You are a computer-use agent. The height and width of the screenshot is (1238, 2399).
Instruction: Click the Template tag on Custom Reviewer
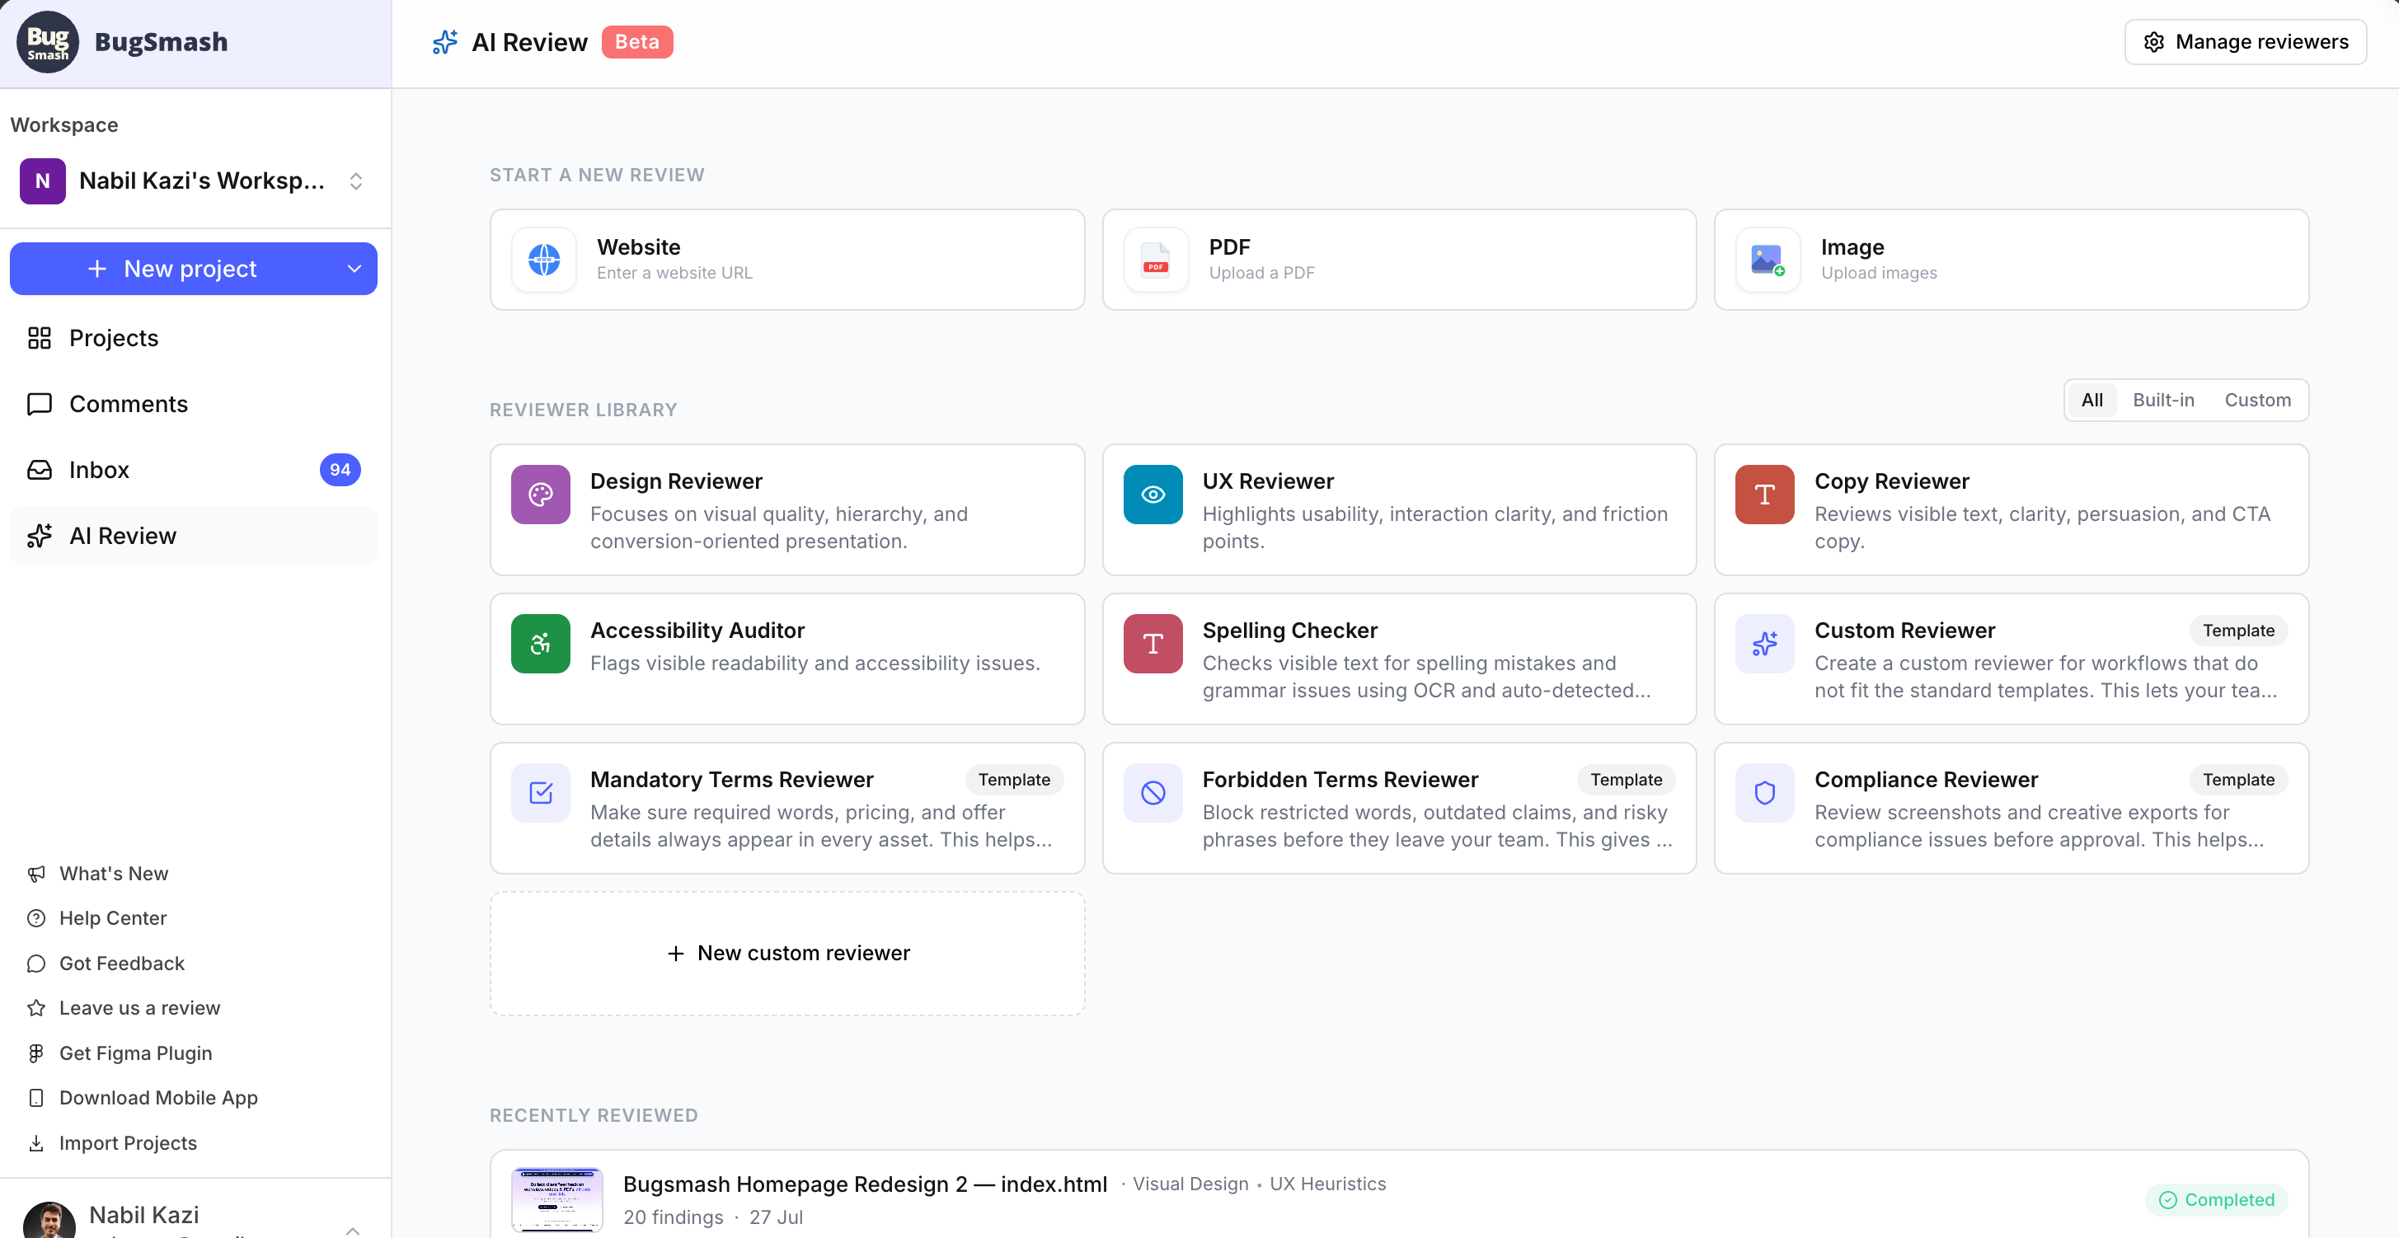click(2238, 631)
